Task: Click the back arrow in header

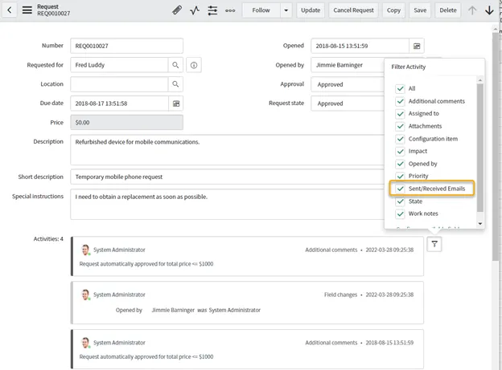Action: [x=10, y=10]
